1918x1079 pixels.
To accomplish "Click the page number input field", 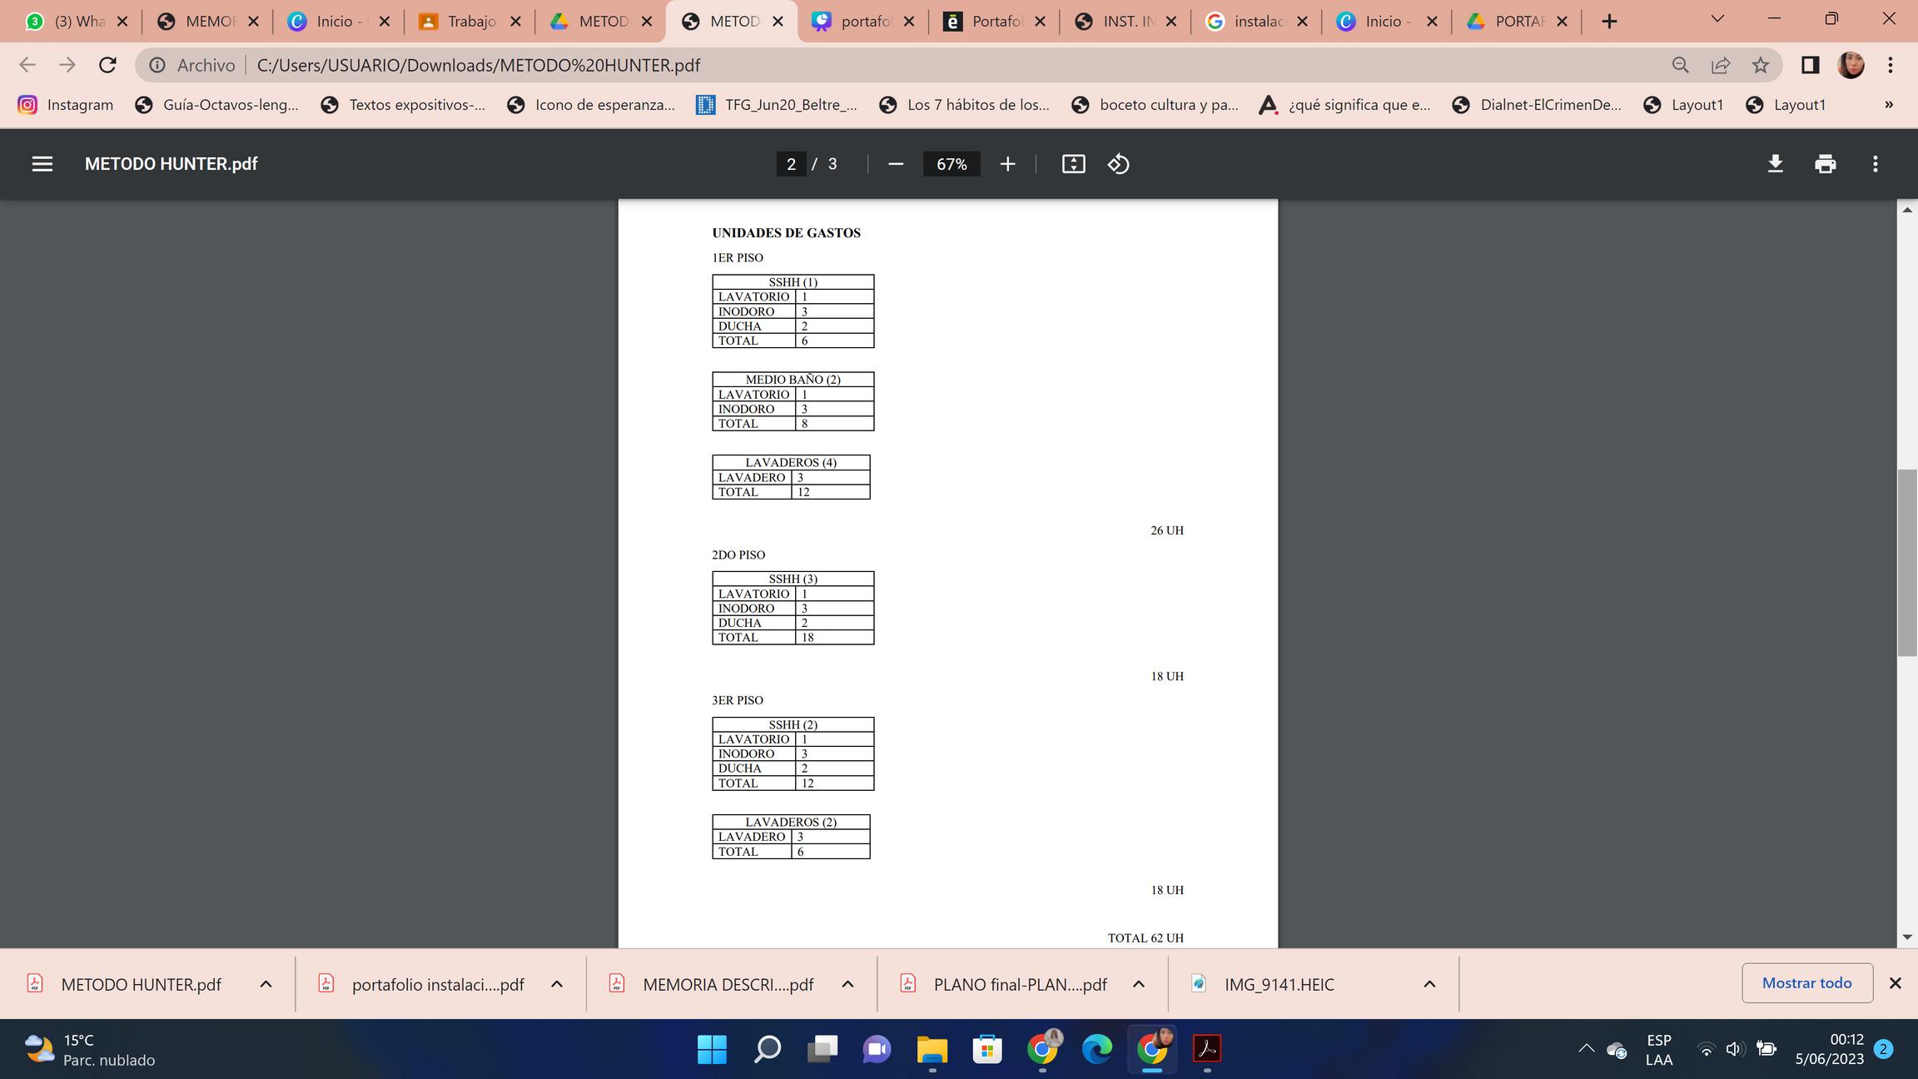I will (790, 164).
